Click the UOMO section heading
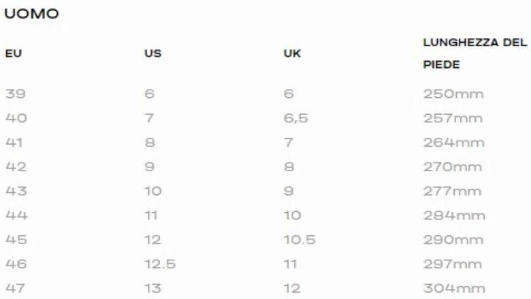Viewport: 531px width, 299px height. coord(31,14)
